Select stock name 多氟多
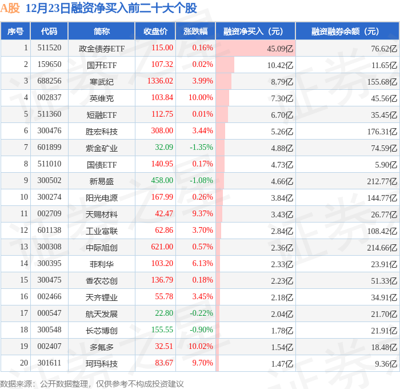This screenshot has height=389, width=400. click(x=102, y=347)
